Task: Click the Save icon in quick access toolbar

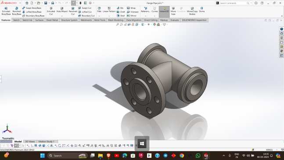Action: click(x=46, y=3)
